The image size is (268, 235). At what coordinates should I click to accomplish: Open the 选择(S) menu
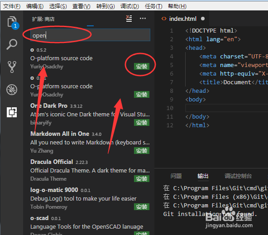58,6
